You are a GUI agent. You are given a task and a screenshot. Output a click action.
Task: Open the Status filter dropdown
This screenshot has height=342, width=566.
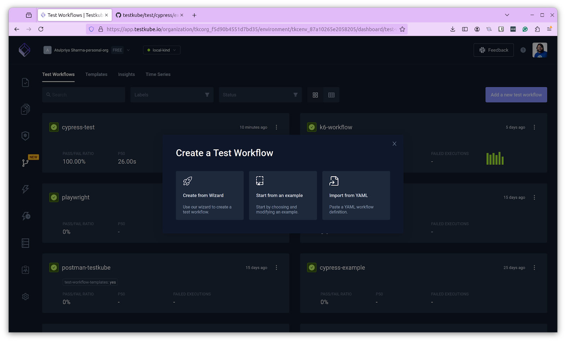coord(260,95)
